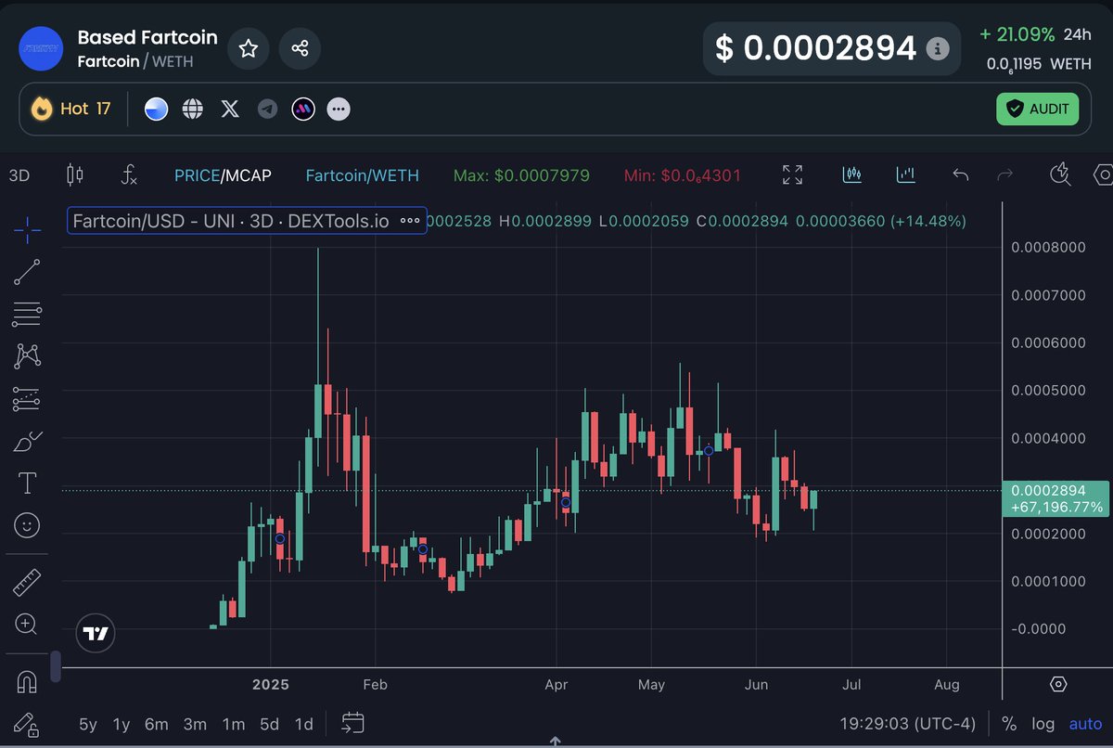Open chart settings hexagon at top
The image size is (1113, 748).
[1104, 174]
